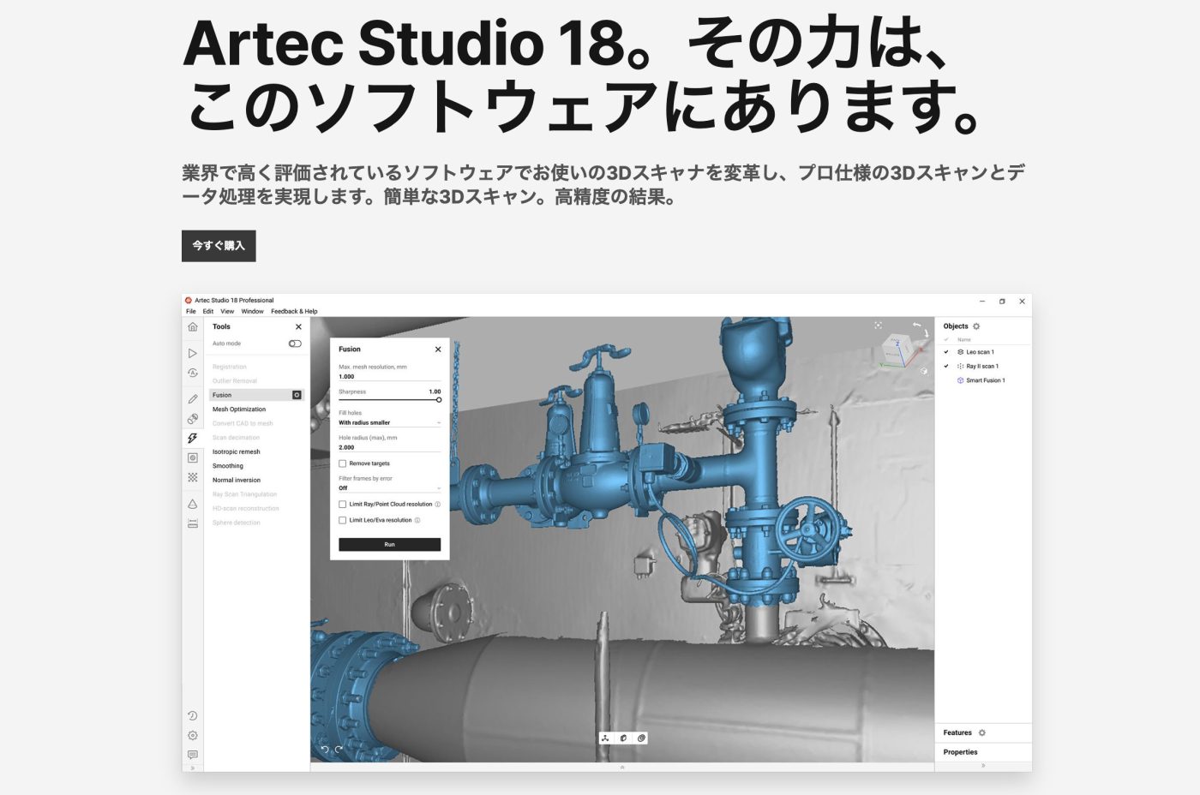Screen dimensions: 1200x795
Task: Open the View menu
Action: point(227,312)
